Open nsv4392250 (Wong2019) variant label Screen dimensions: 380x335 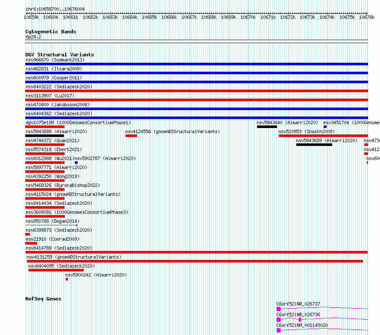coord(53,176)
